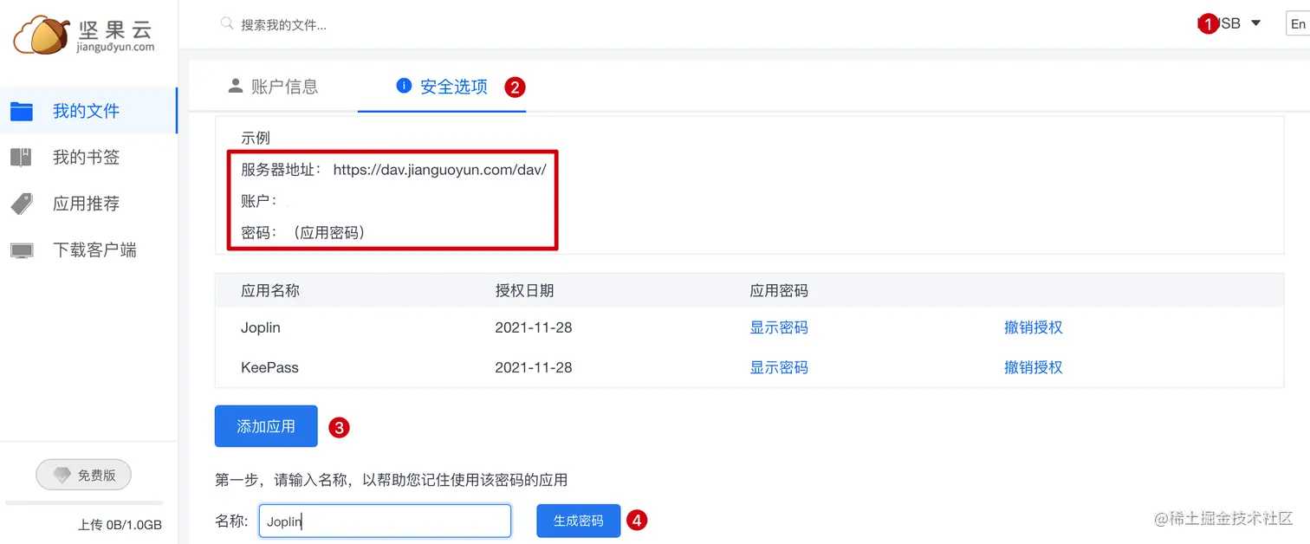
Task: Click the 我的文件 folder icon
Action: pyautogui.click(x=22, y=111)
